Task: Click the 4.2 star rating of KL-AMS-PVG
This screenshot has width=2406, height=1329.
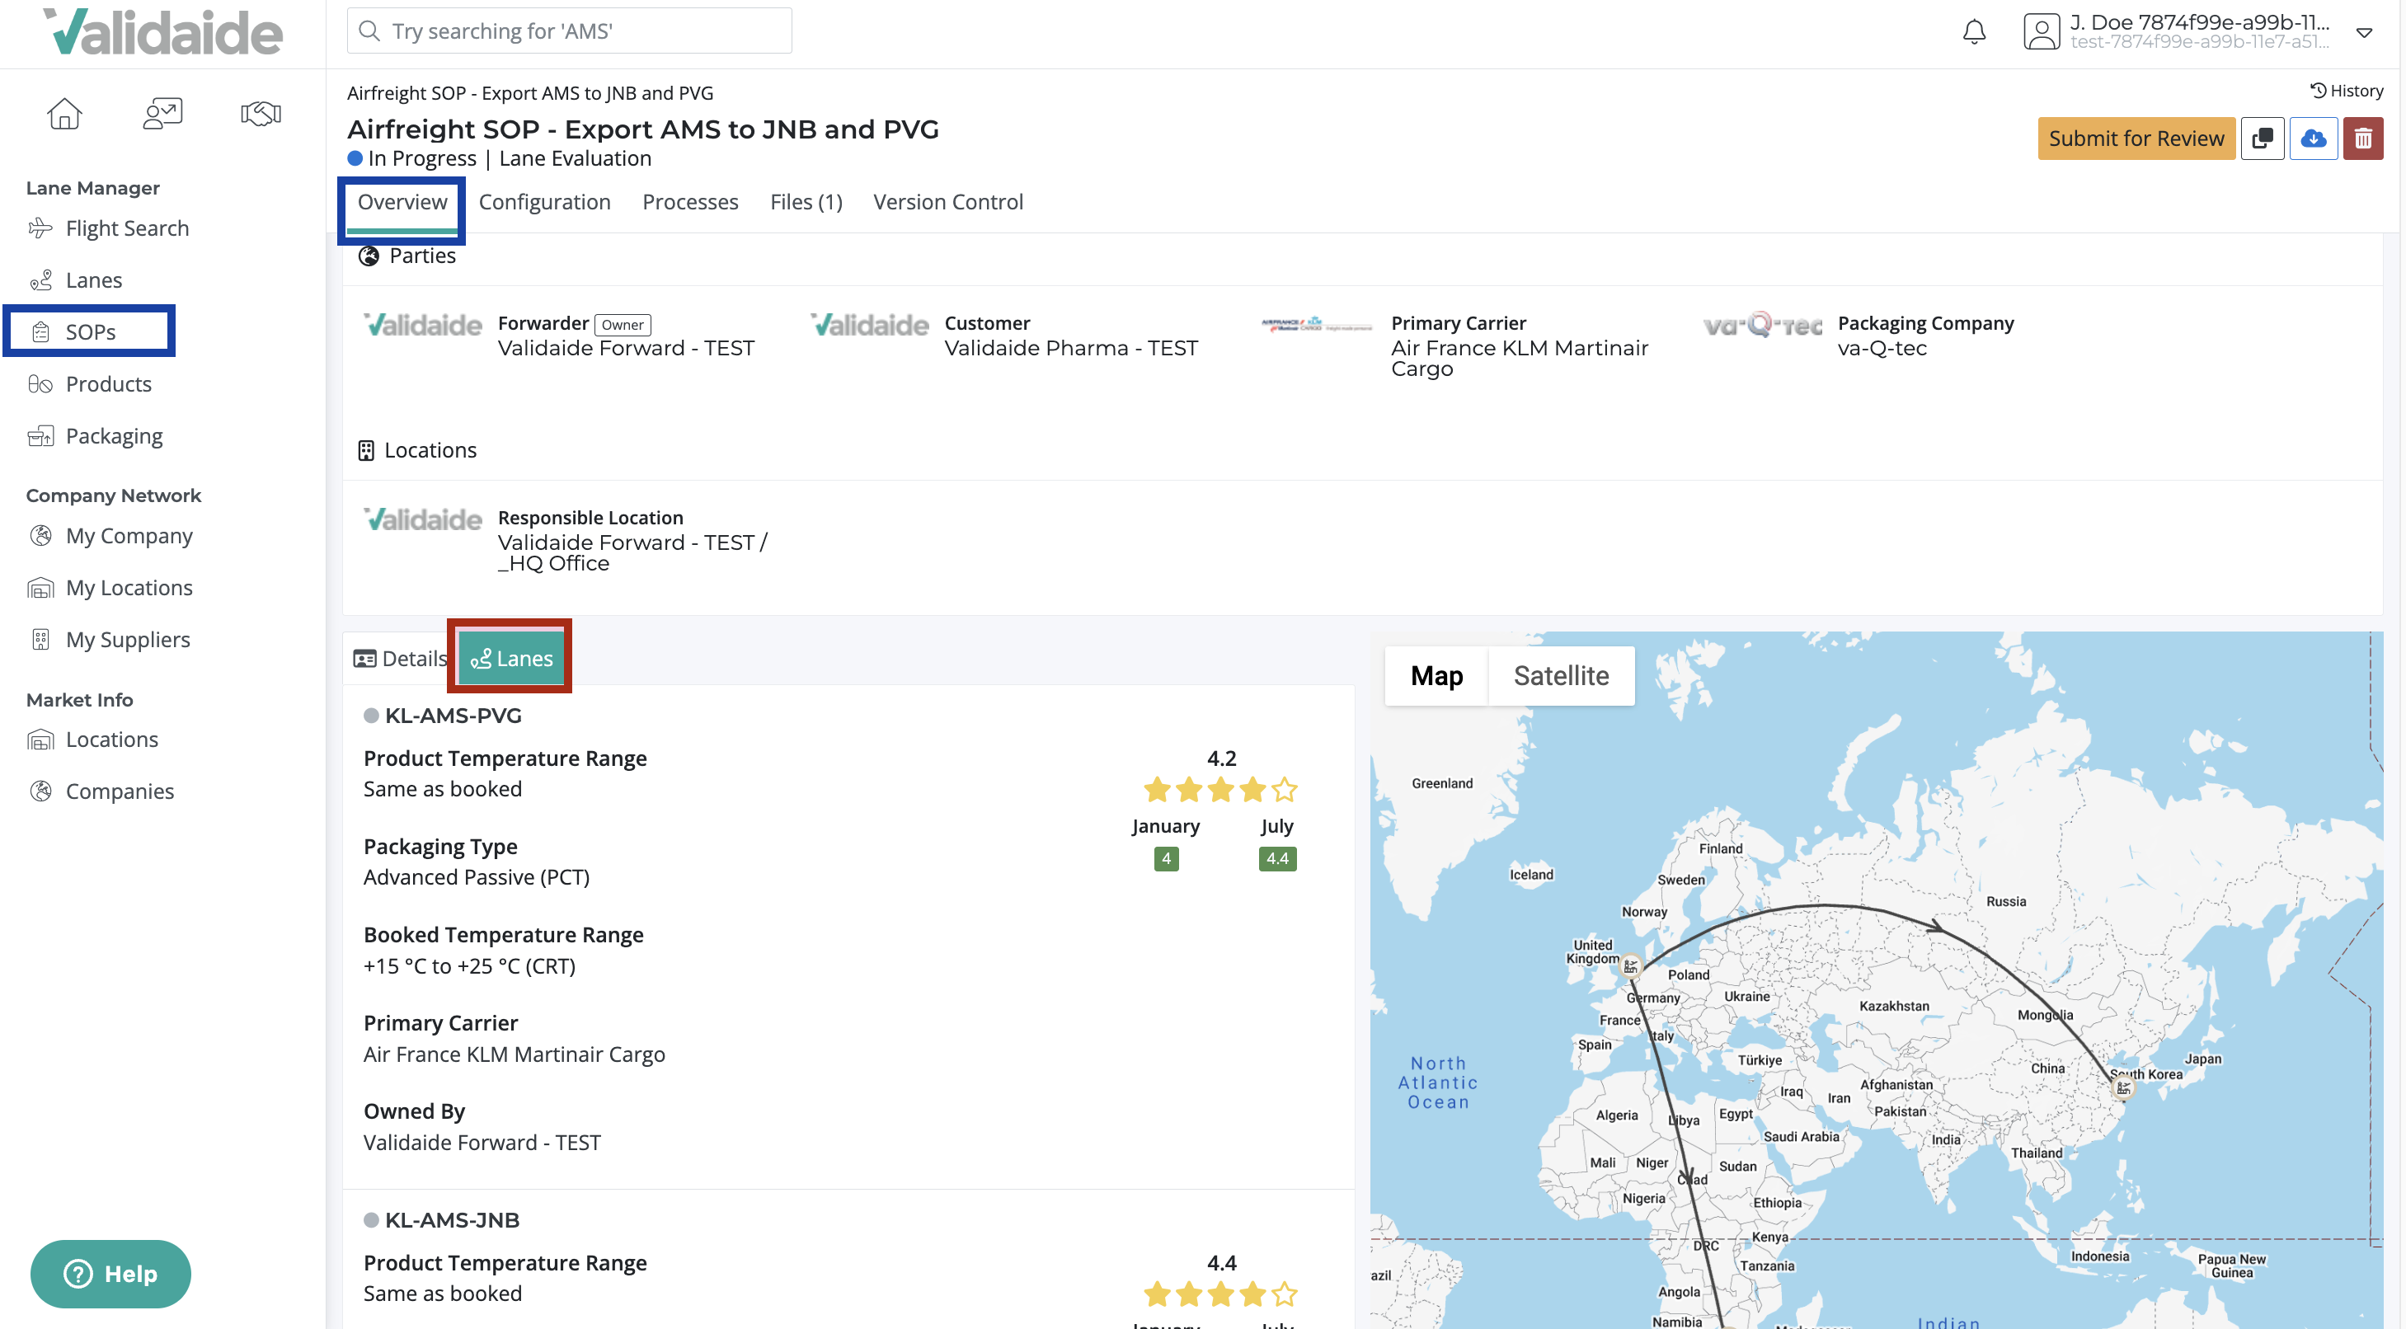Action: [1221, 790]
